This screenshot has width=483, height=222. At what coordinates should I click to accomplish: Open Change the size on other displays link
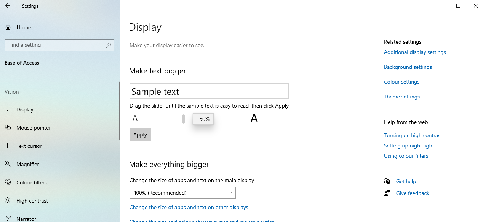[x=189, y=207]
